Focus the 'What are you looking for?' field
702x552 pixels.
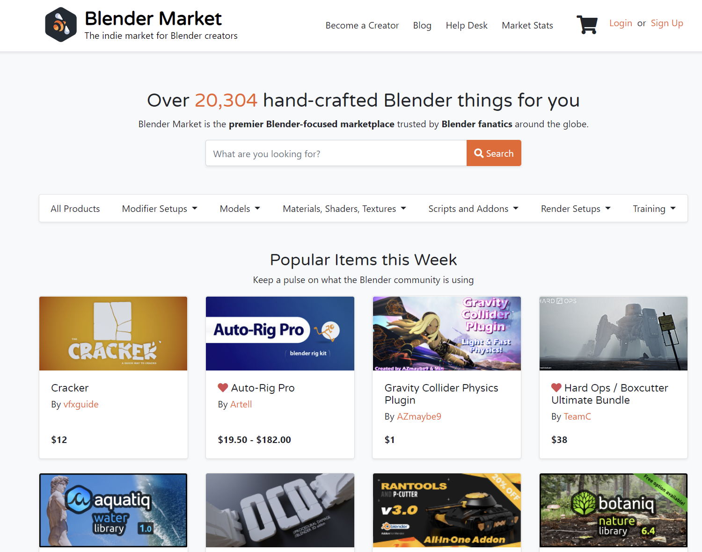[x=336, y=153]
